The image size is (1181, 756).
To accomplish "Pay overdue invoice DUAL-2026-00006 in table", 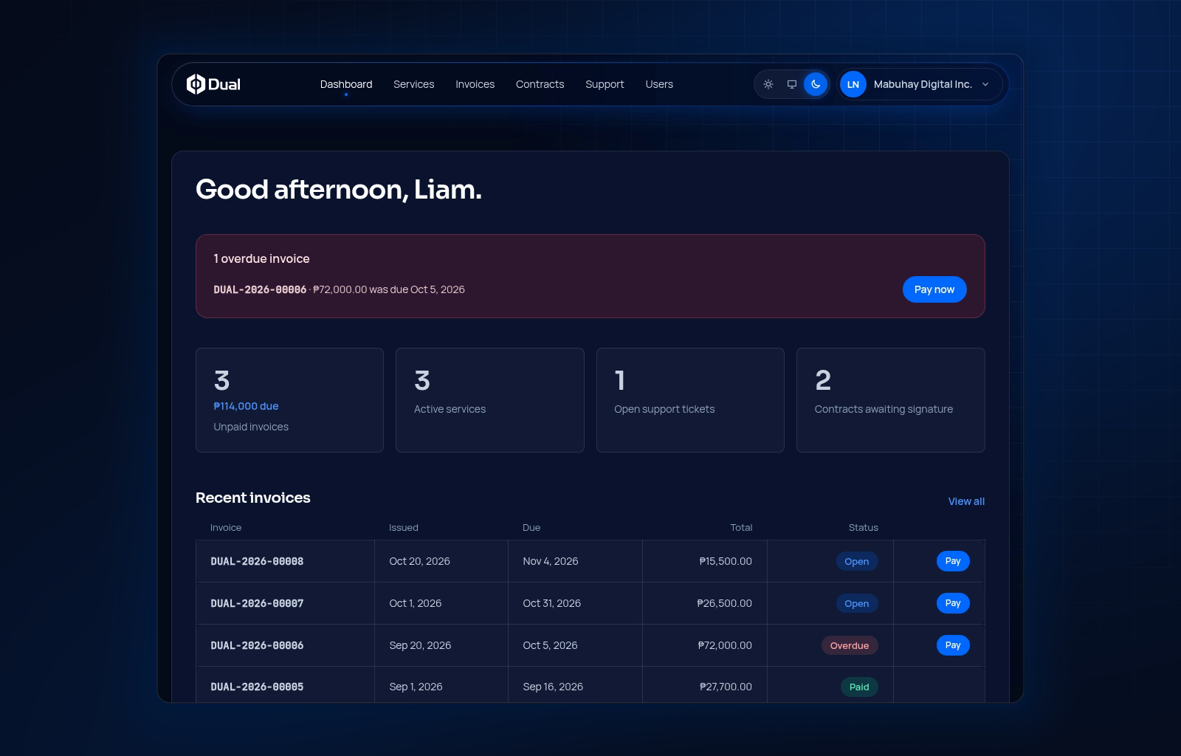I will (x=953, y=645).
